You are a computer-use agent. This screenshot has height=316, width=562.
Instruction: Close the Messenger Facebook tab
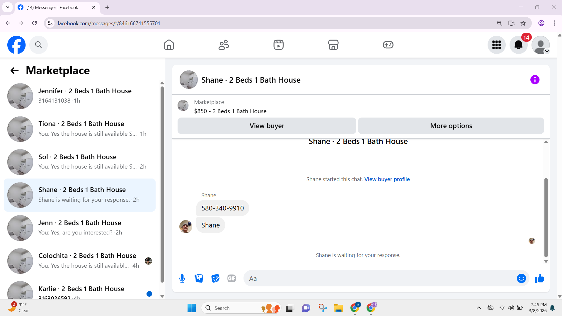click(94, 7)
